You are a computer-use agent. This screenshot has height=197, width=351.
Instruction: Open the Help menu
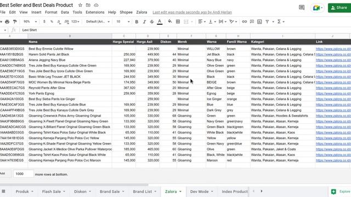[112, 12]
